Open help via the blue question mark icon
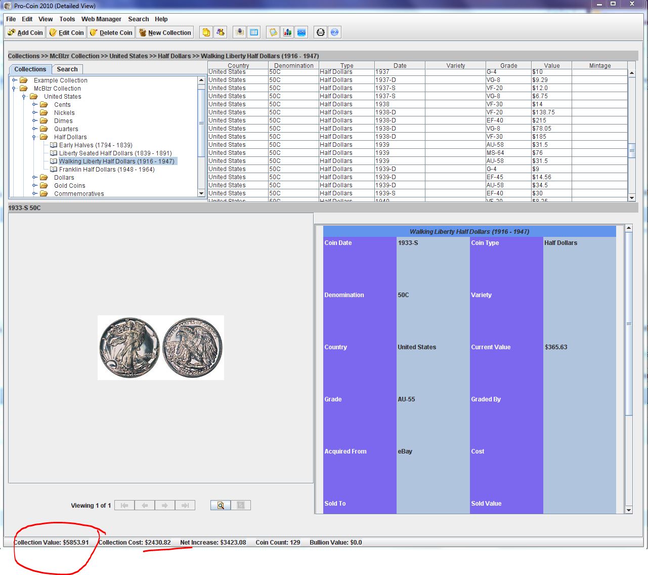The image size is (648, 575). [x=334, y=32]
